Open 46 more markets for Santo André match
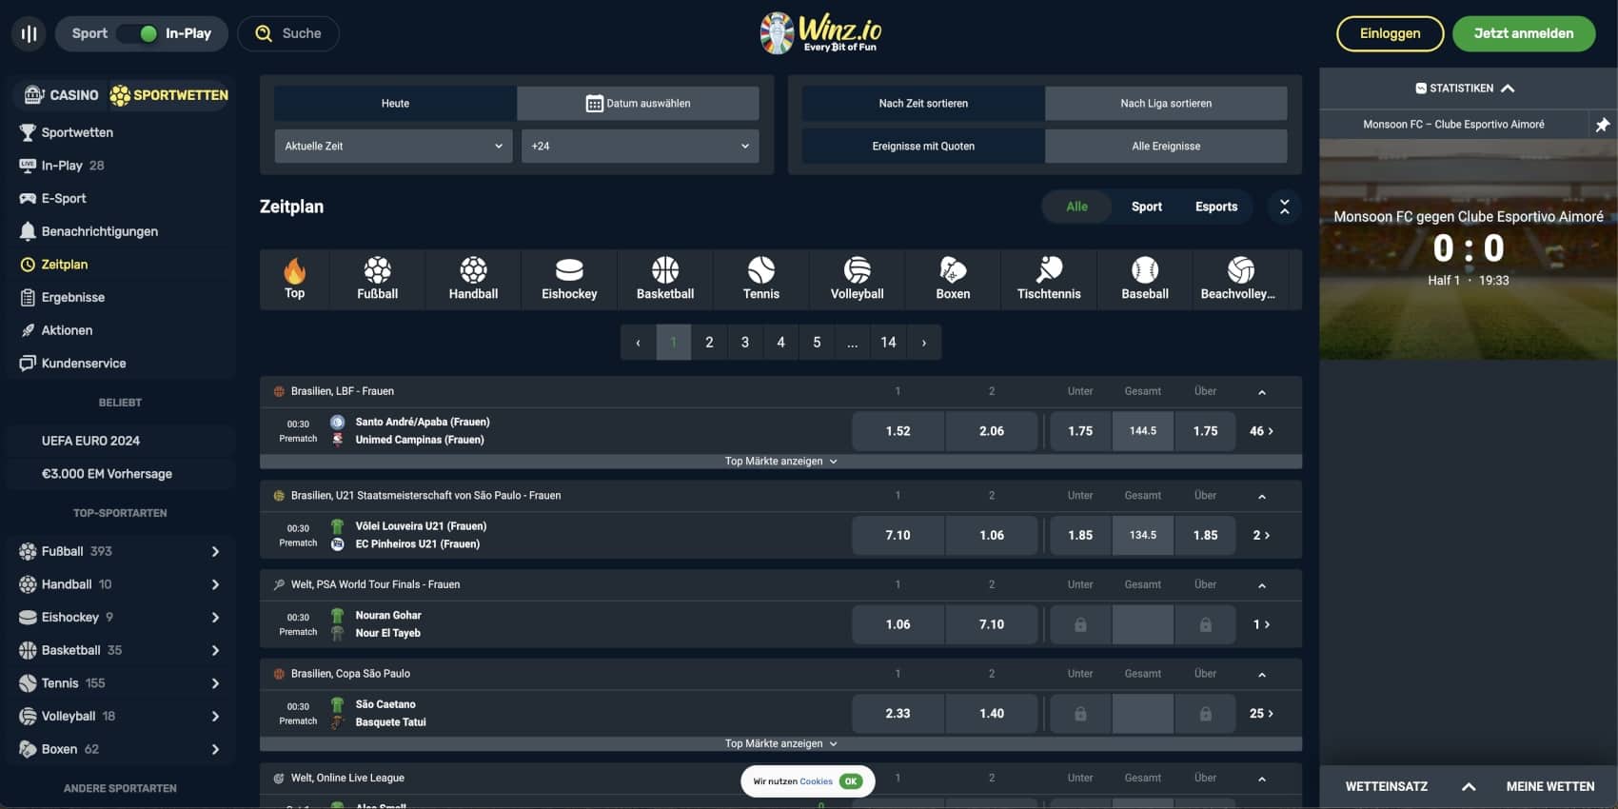 [x=1261, y=431]
